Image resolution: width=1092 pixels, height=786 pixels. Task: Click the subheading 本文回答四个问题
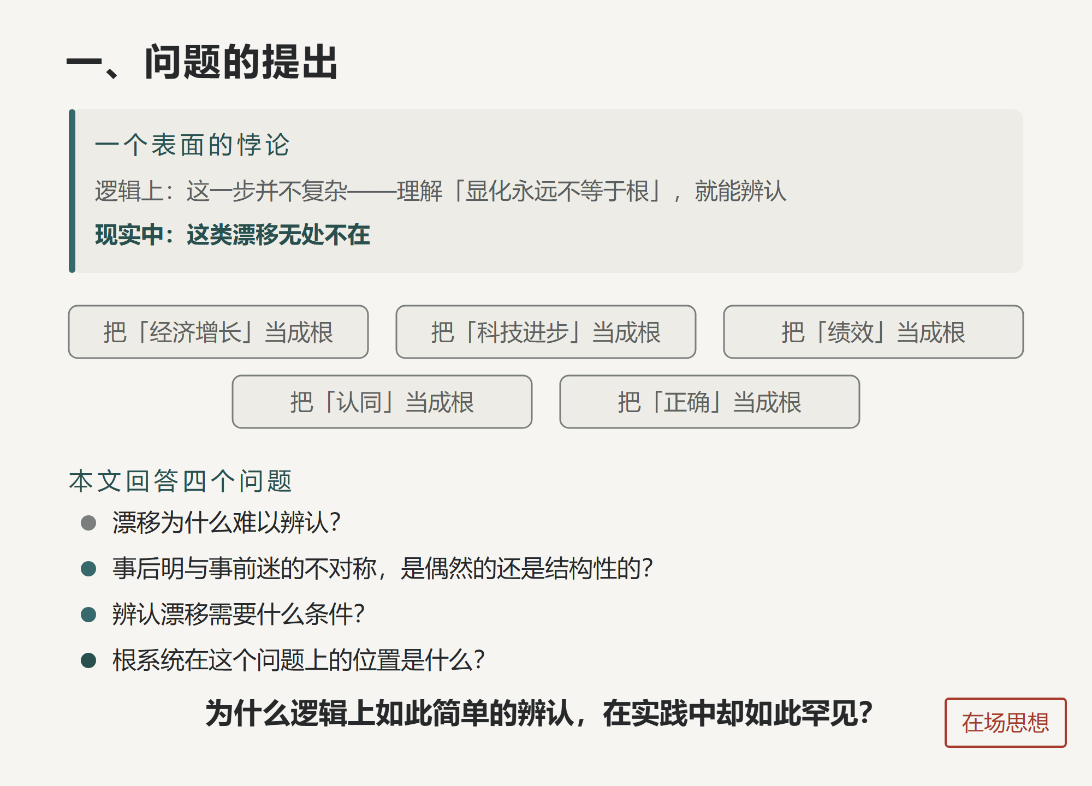181,481
